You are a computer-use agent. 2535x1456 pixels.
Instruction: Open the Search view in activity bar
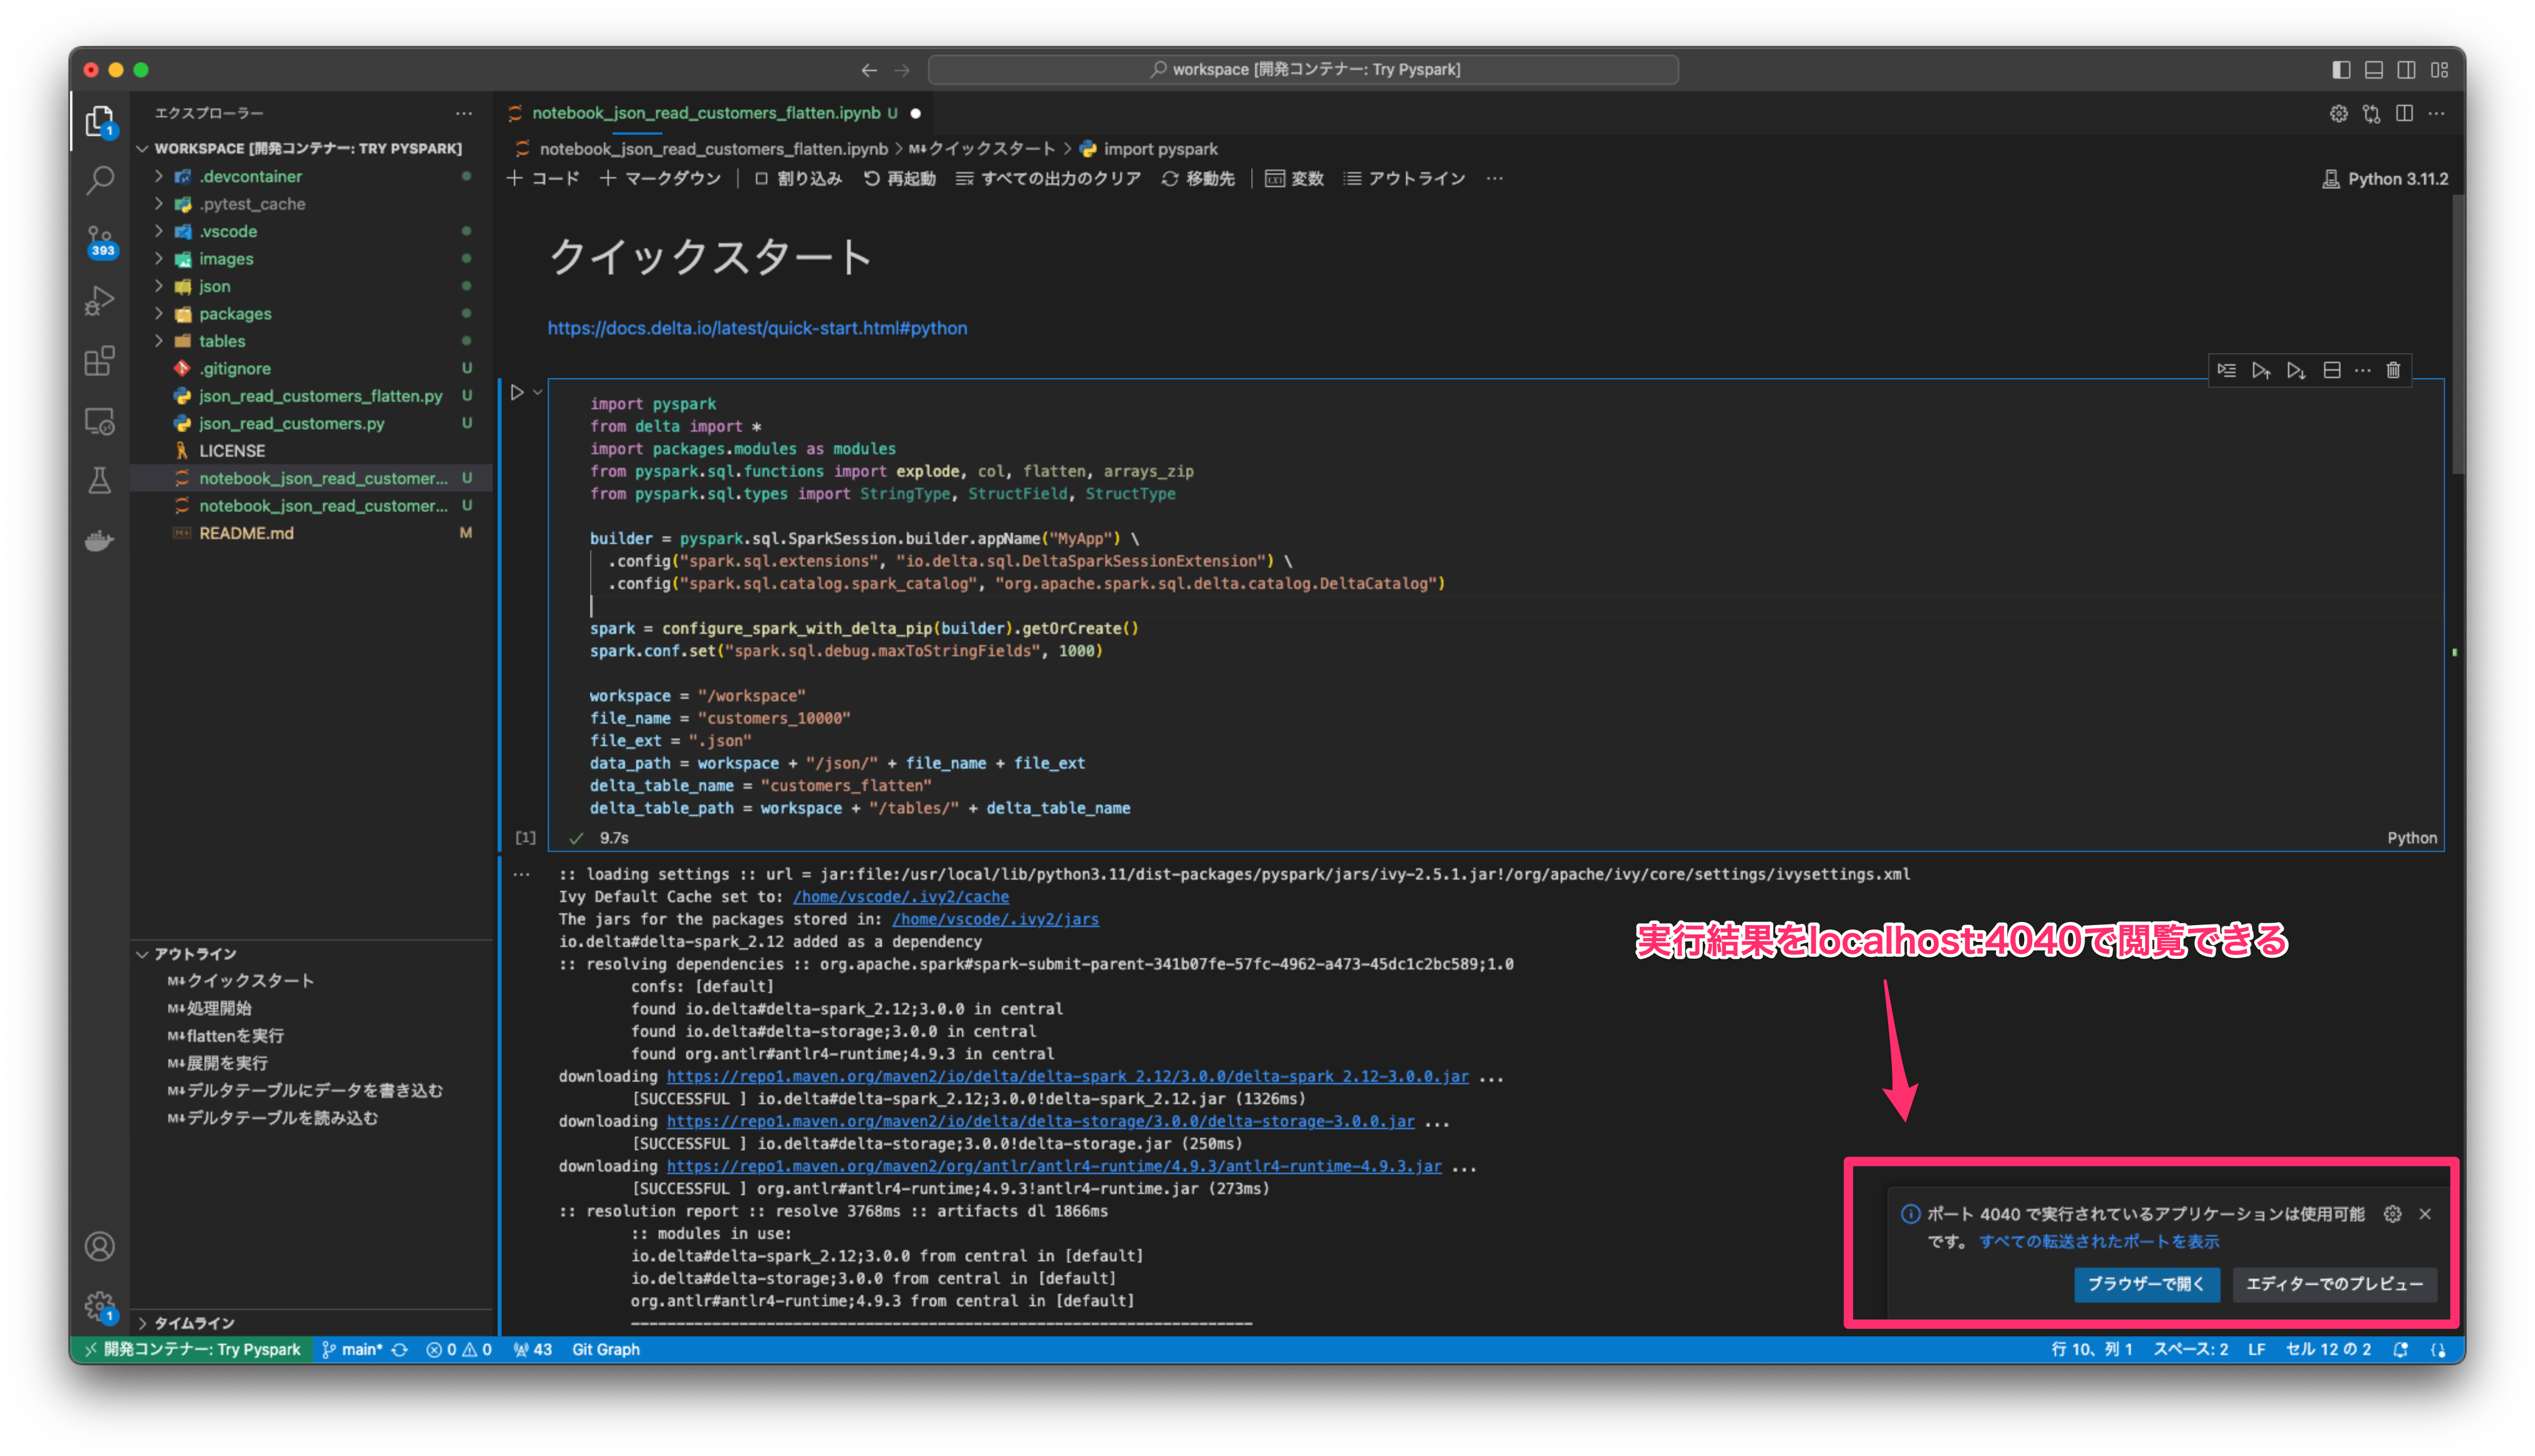(x=99, y=181)
